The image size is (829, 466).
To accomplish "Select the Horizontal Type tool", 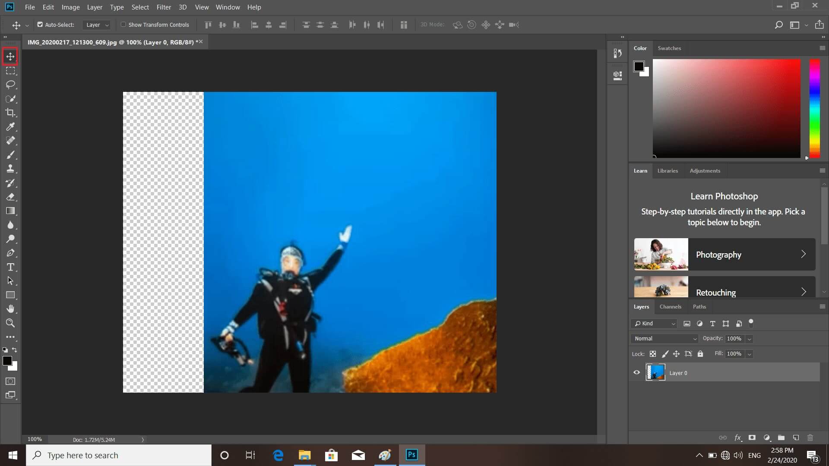I will coord(10,267).
